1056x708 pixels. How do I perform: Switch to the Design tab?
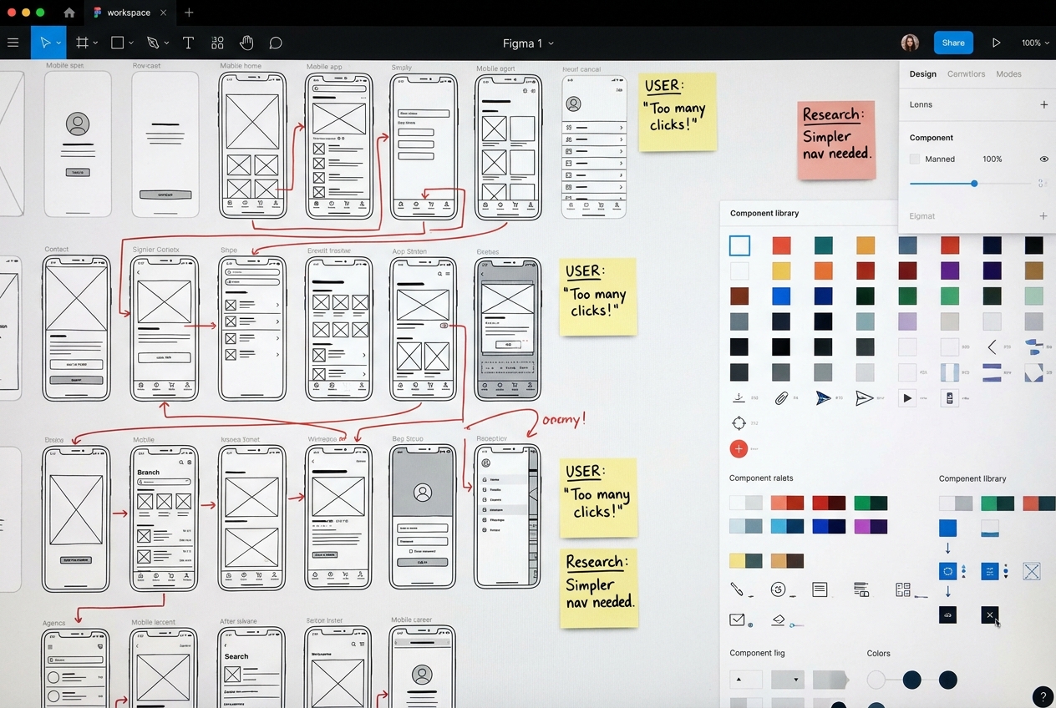tap(923, 74)
